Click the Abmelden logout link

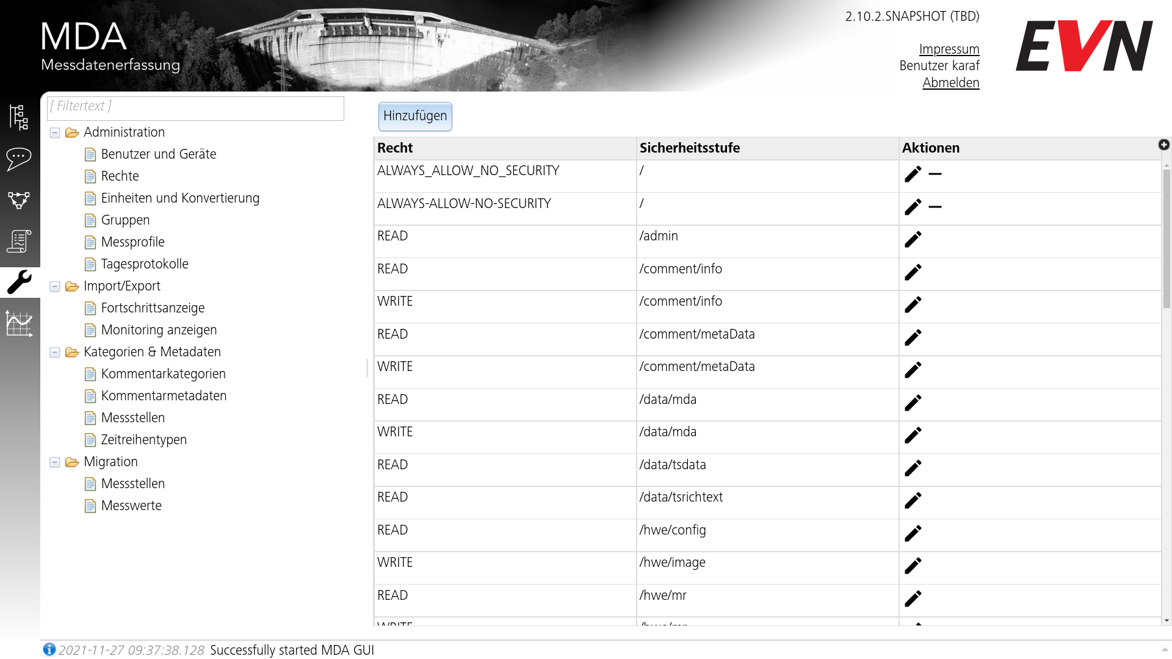[x=952, y=81]
